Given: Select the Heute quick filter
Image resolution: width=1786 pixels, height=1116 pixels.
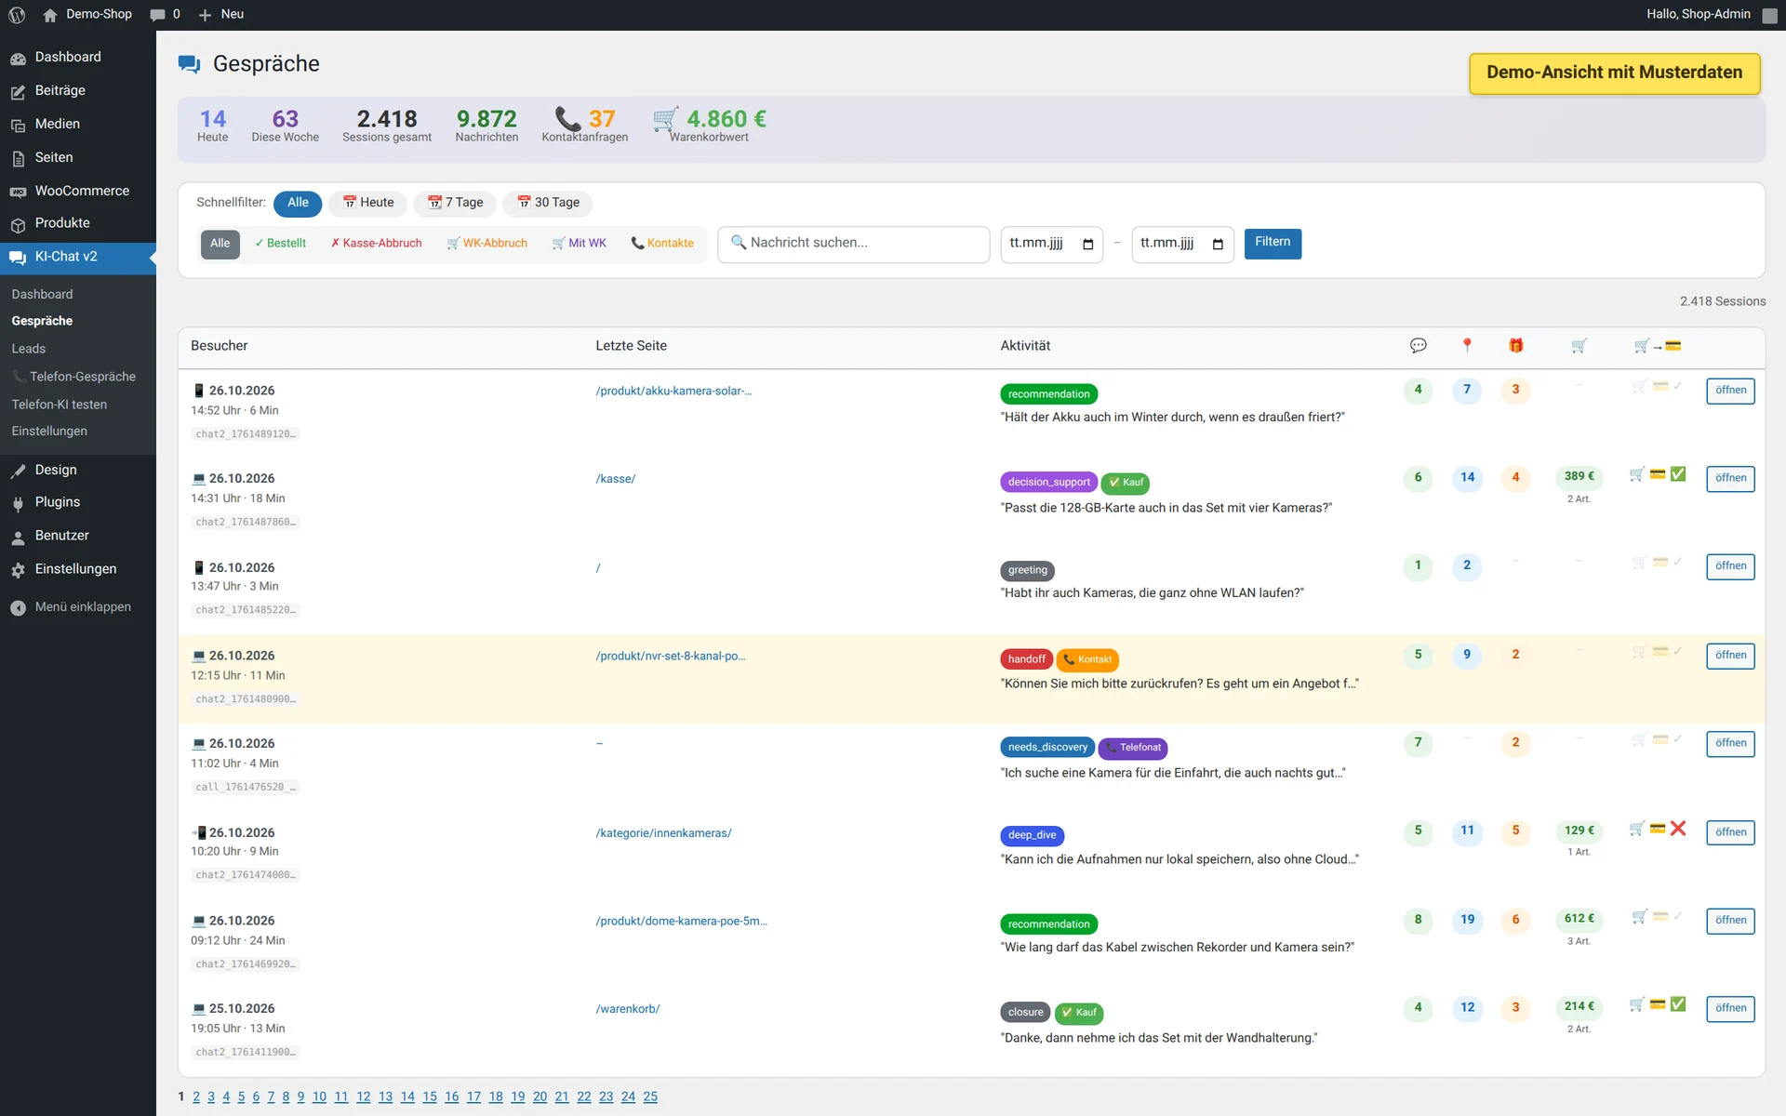Looking at the screenshot, I should 368,203.
